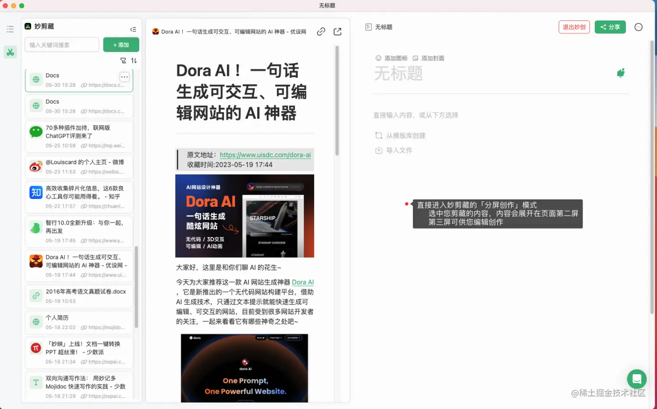The width and height of the screenshot is (657, 409).
Task: Click the green AI assistant icon beside title
Action: pos(621,73)
